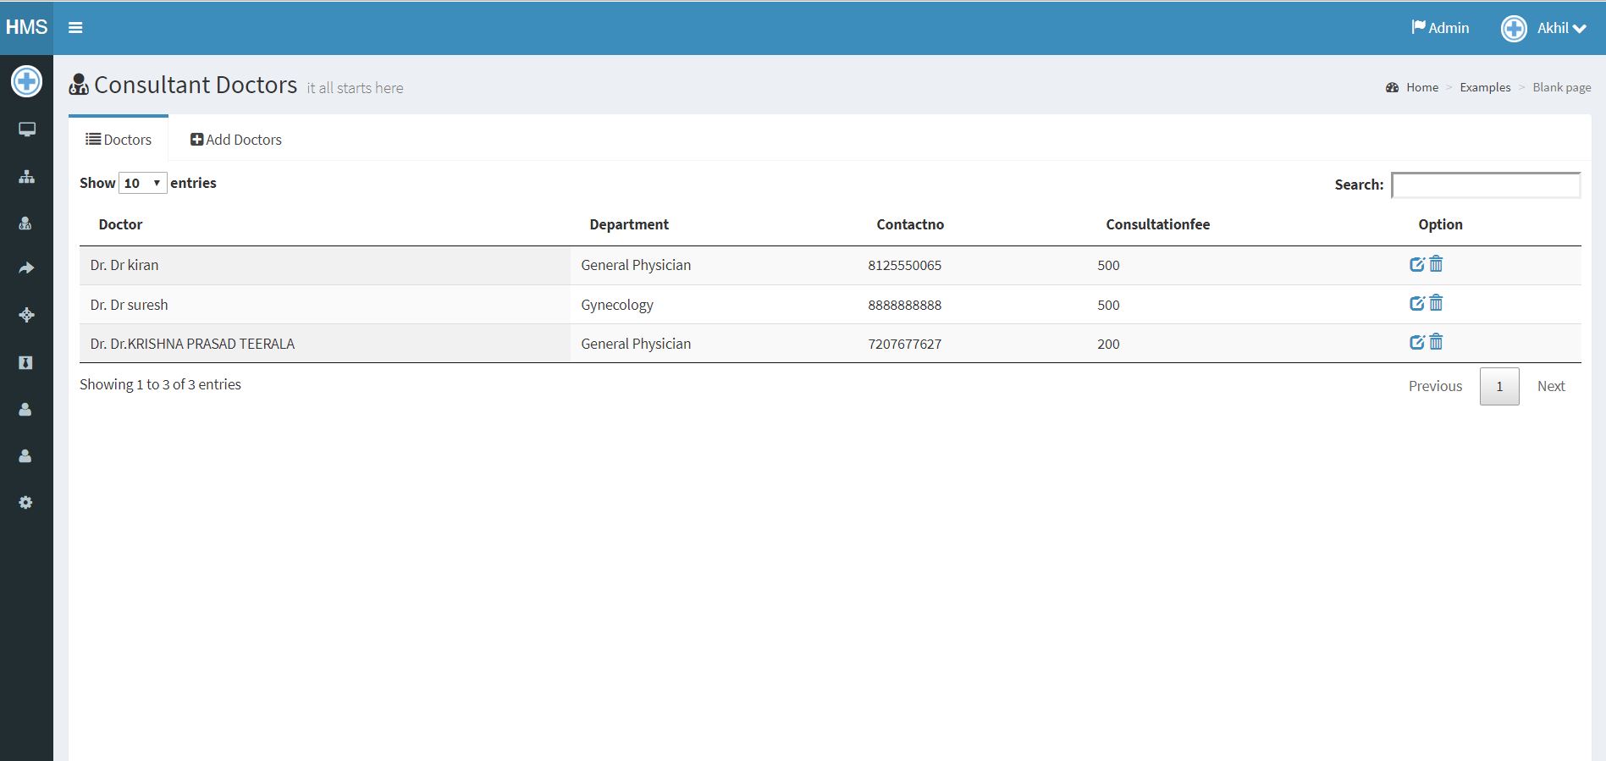The width and height of the screenshot is (1606, 761).
Task: Click the crosshairs sidebar icon
Action: click(x=26, y=315)
